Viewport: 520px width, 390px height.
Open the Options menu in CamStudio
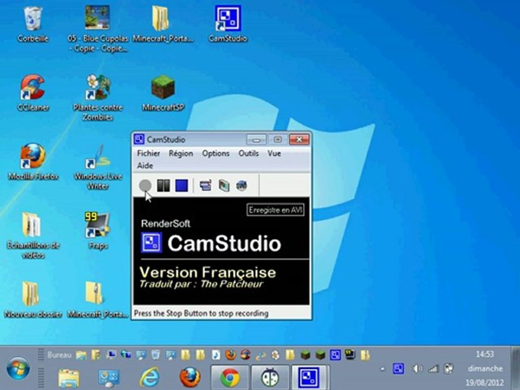coord(216,153)
